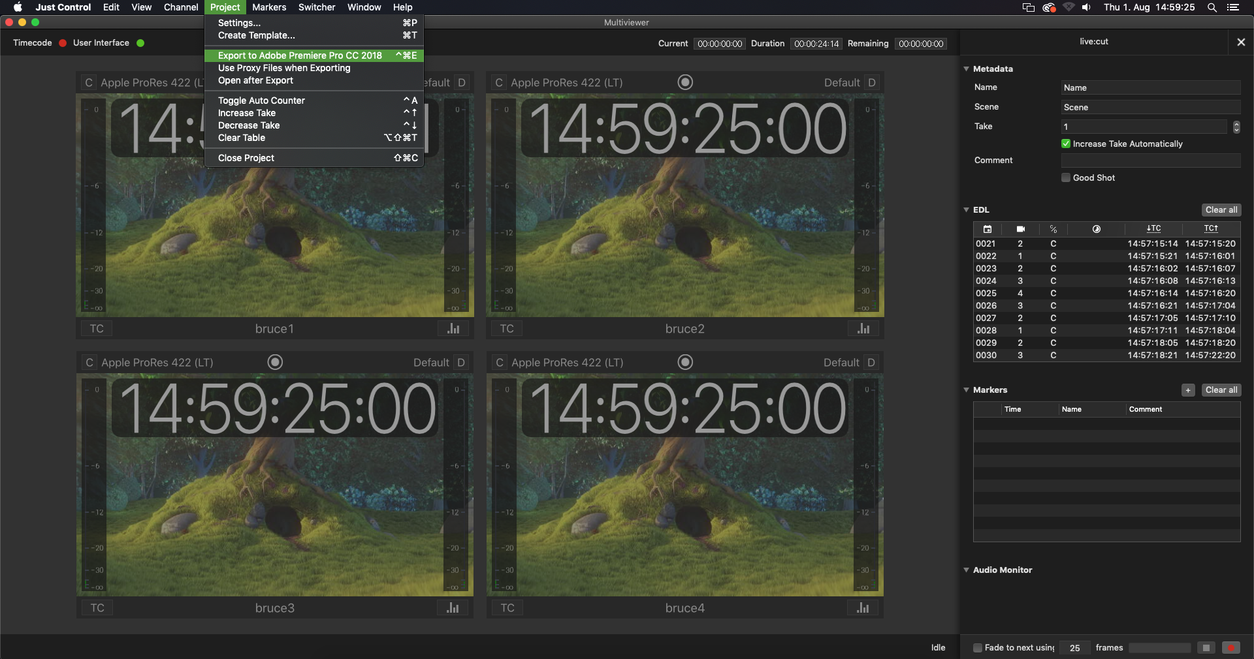Select Settings... in Project menu
1254x659 pixels.
(x=314, y=23)
